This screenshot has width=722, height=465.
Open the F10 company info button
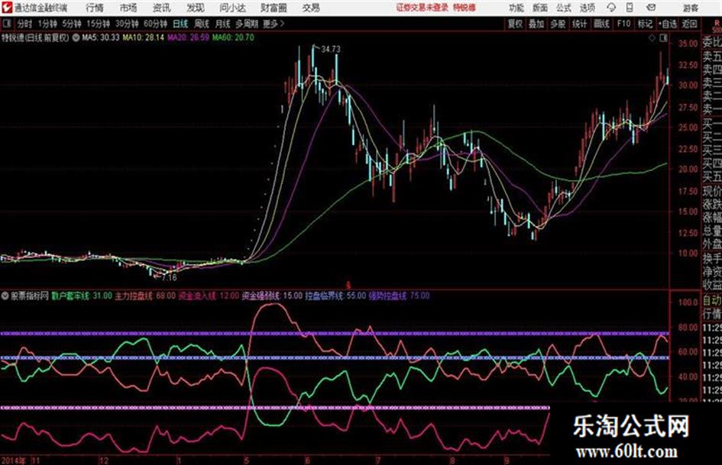tap(623, 24)
